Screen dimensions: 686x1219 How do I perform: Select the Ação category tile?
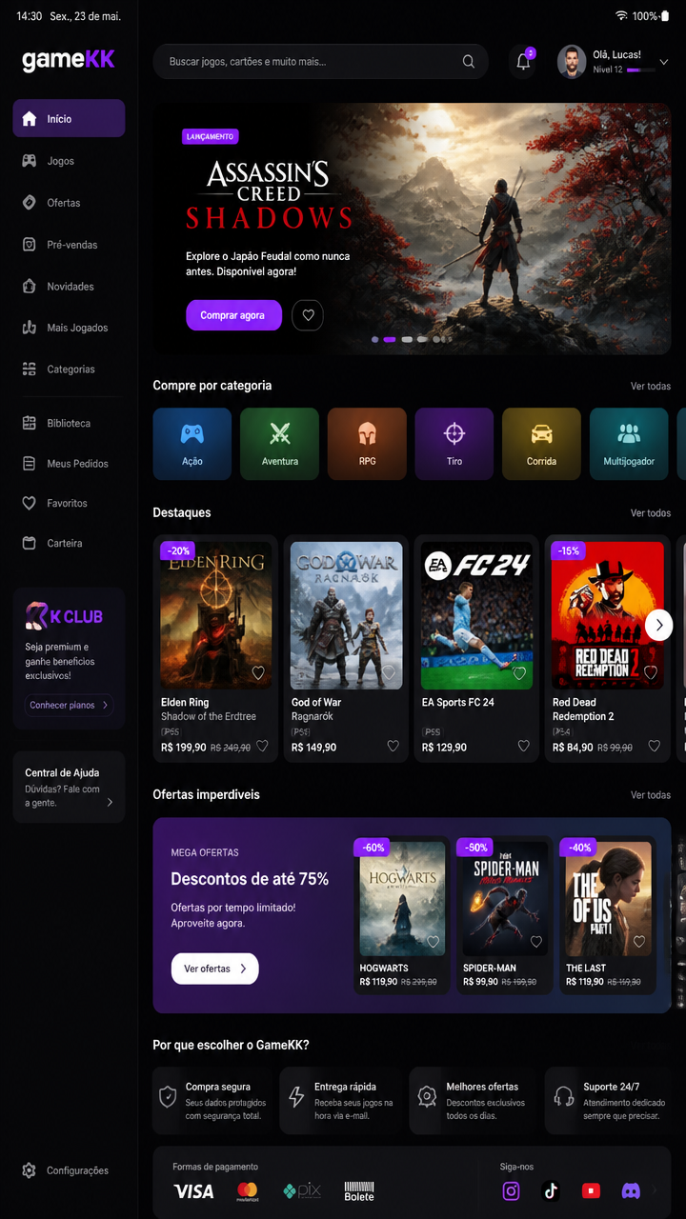pos(192,444)
